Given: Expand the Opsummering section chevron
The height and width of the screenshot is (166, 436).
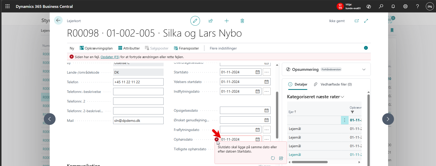Looking at the screenshot, I should click(364, 70).
